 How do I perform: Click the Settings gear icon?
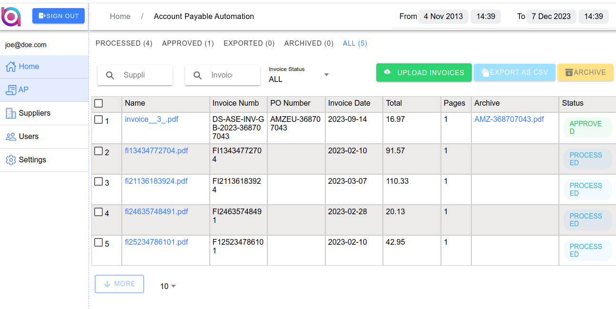point(11,160)
